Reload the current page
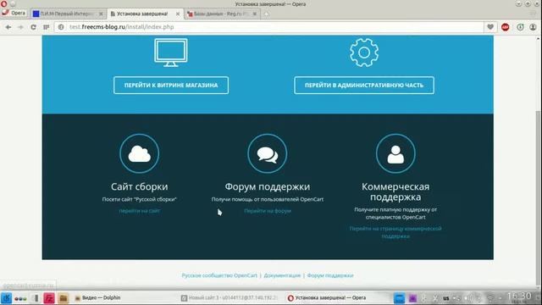Screen dimensions: 542x305 click(x=33, y=27)
